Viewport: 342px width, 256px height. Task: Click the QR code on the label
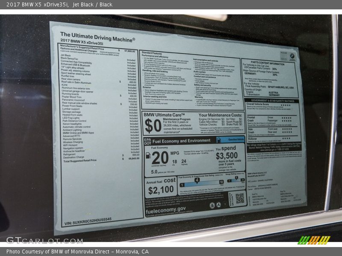(239, 198)
